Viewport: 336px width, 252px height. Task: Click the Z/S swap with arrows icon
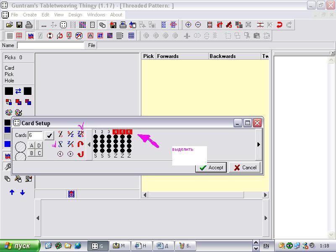[81, 134]
